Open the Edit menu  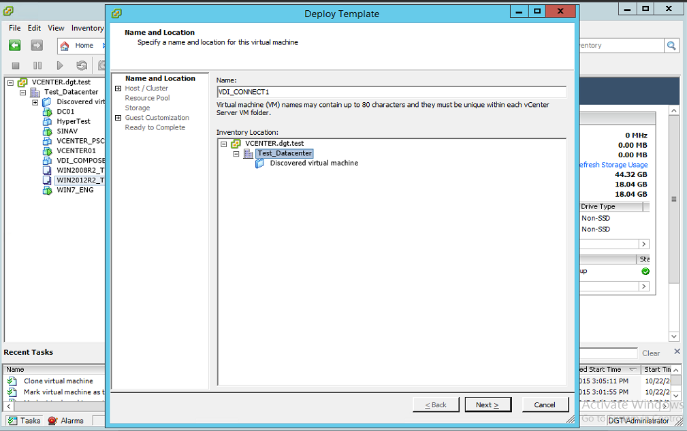[x=34, y=28]
